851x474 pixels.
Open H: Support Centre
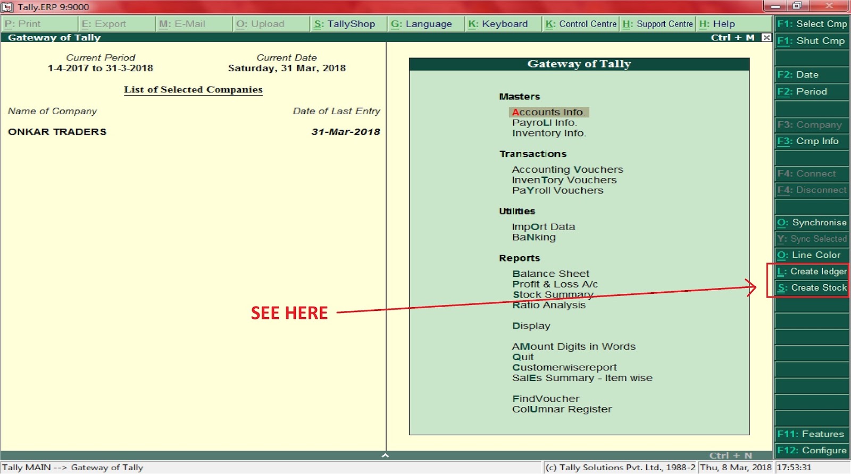coord(657,24)
